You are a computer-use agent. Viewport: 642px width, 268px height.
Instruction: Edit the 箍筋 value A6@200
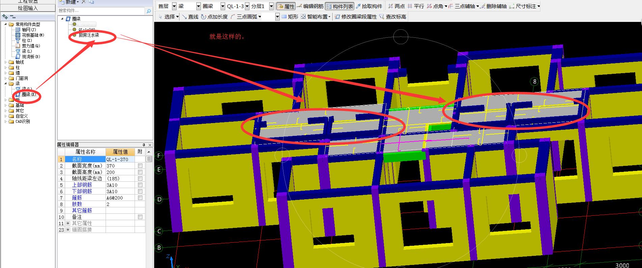[120, 198]
